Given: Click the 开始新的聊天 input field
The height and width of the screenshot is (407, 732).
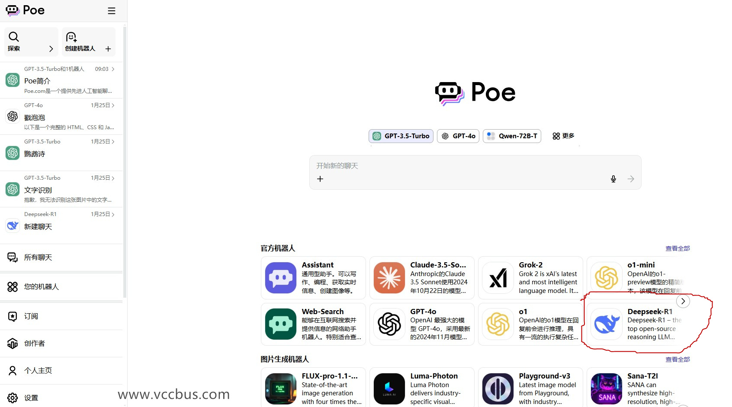Looking at the screenshot, I should pyautogui.click(x=459, y=166).
